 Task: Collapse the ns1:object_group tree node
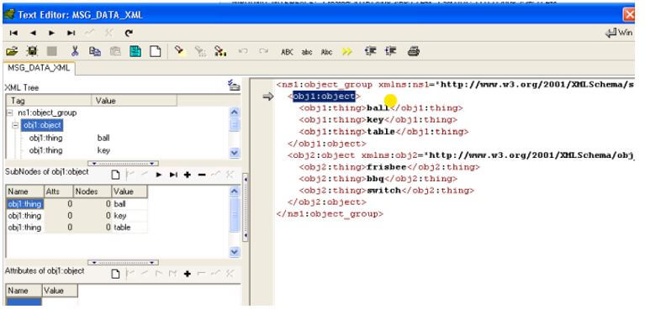coord(10,113)
